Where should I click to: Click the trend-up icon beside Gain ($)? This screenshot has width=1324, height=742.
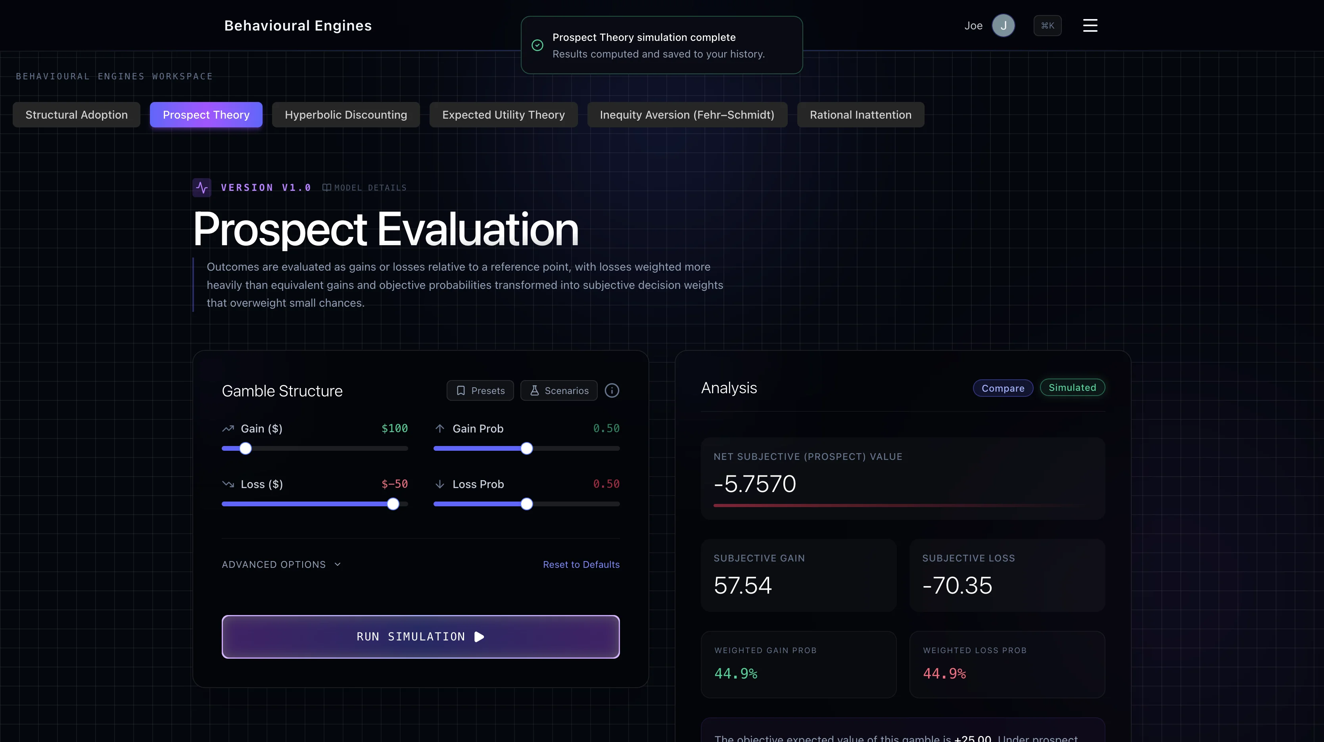click(229, 428)
